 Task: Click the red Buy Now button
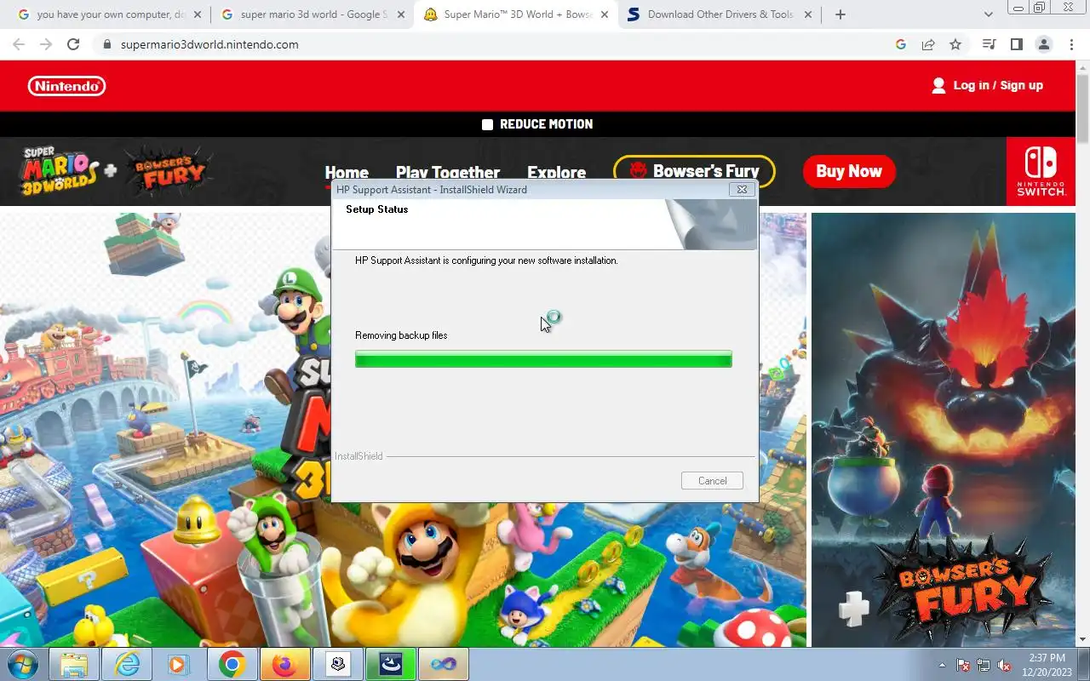[849, 171]
